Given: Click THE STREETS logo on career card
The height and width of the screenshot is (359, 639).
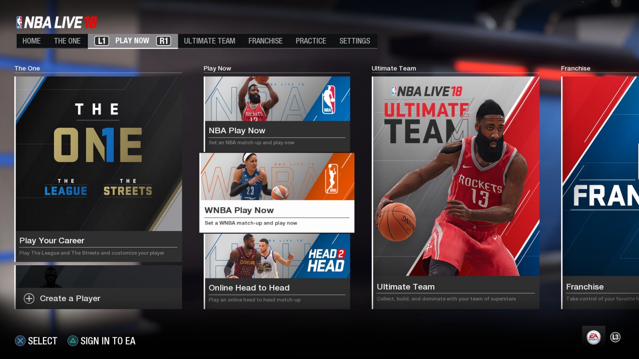Looking at the screenshot, I should coord(128,187).
